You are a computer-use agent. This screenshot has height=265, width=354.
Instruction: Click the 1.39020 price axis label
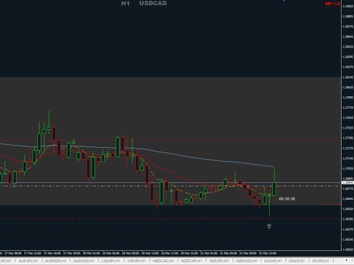(x=348, y=6)
